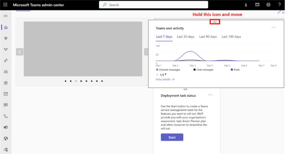Click the legend page down arrow
285x154 pixels.
[166, 75]
